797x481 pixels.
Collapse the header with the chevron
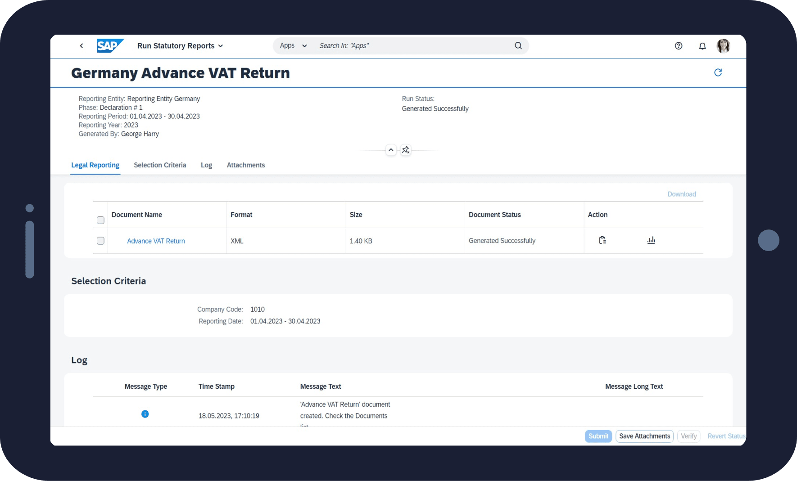click(391, 150)
